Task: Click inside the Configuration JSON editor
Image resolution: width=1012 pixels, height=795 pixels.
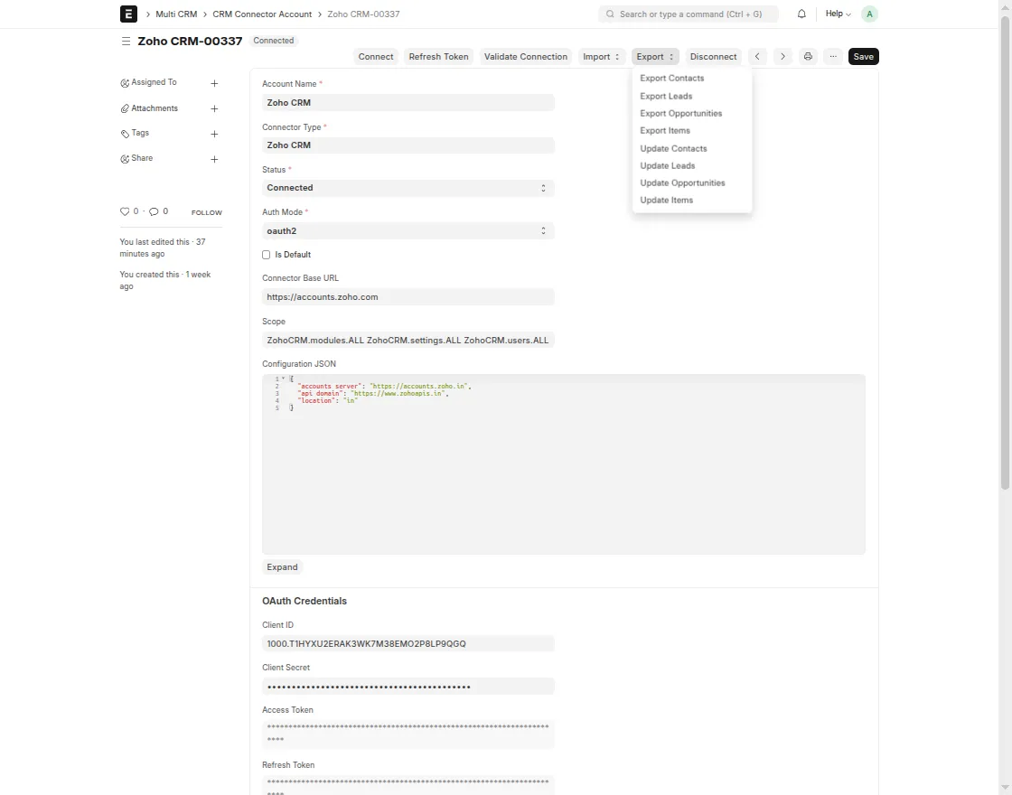Action: click(564, 464)
